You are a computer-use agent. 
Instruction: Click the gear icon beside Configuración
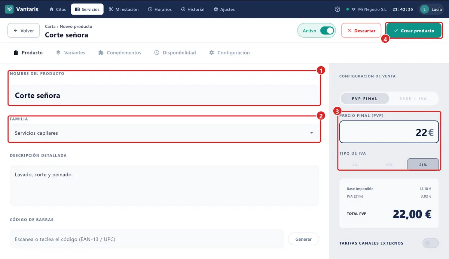pyautogui.click(x=212, y=53)
